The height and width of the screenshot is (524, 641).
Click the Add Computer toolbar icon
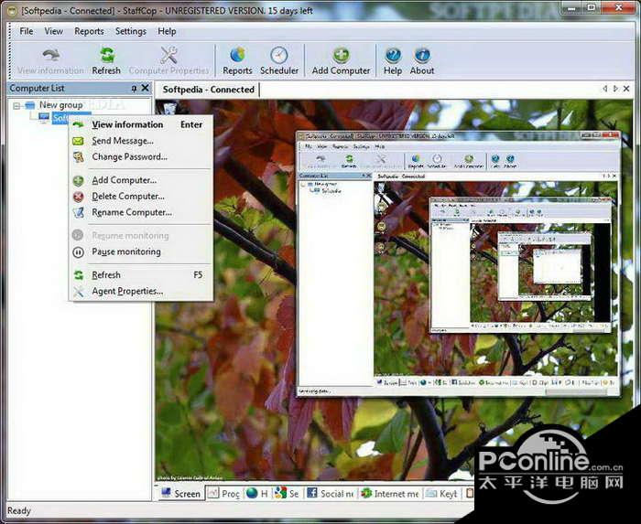(x=341, y=61)
